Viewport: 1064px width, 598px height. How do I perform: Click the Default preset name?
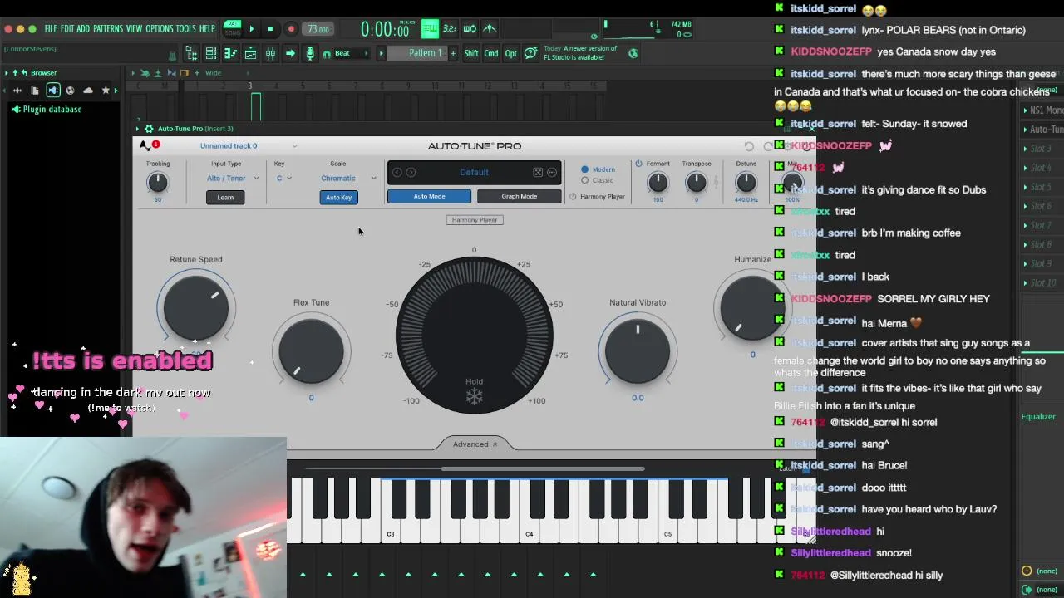click(x=474, y=173)
